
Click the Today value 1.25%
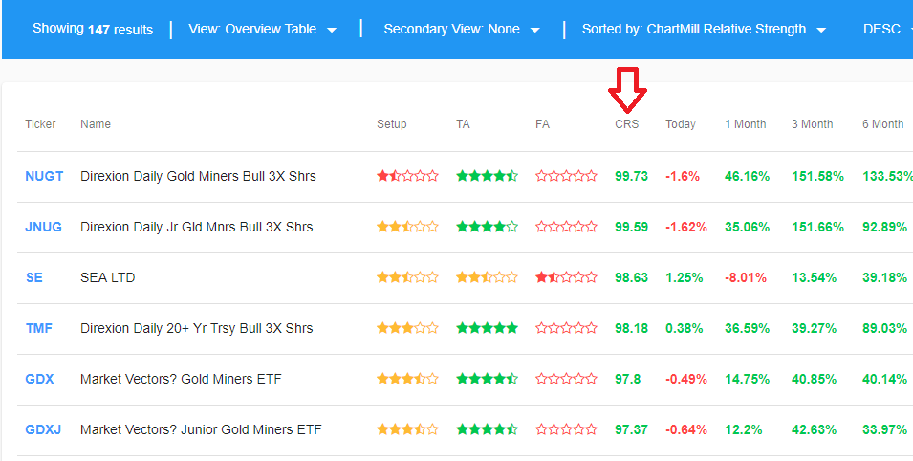coord(685,277)
